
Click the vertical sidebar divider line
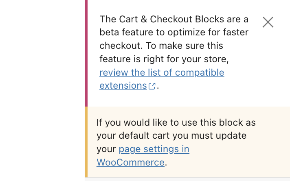tap(83, 89)
